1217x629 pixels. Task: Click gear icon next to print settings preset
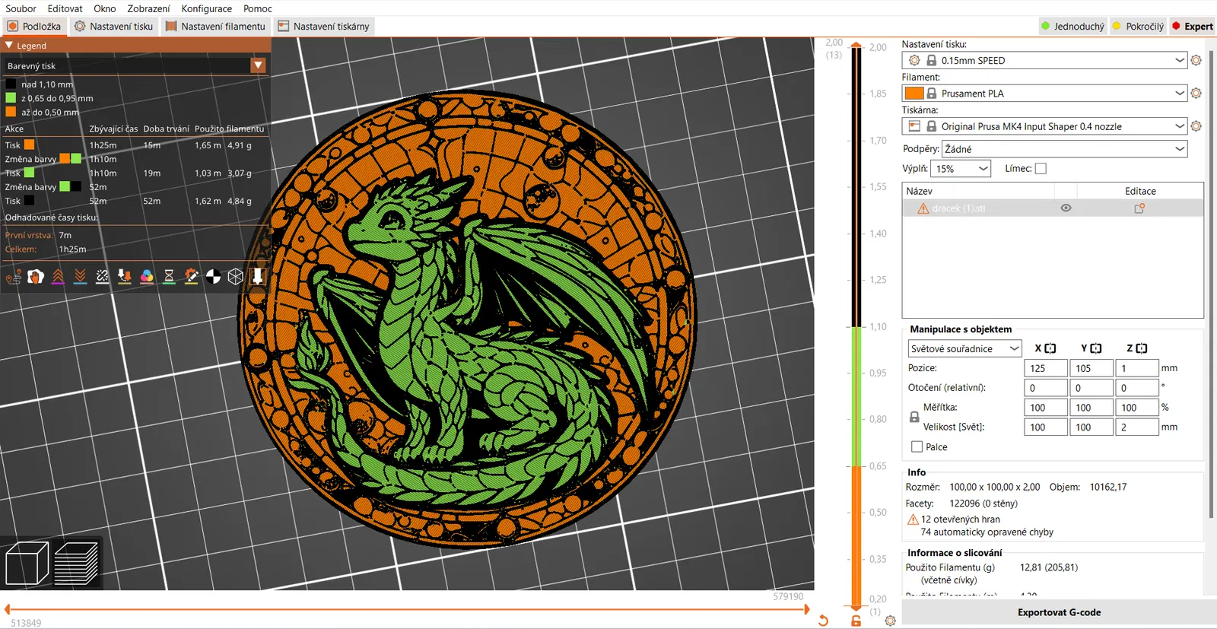[x=1196, y=60]
